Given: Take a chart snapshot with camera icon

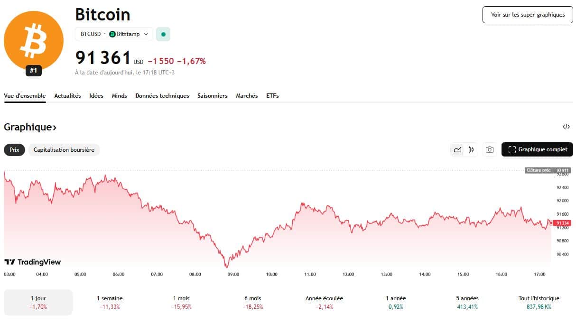Looking at the screenshot, I should (x=490, y=150).
